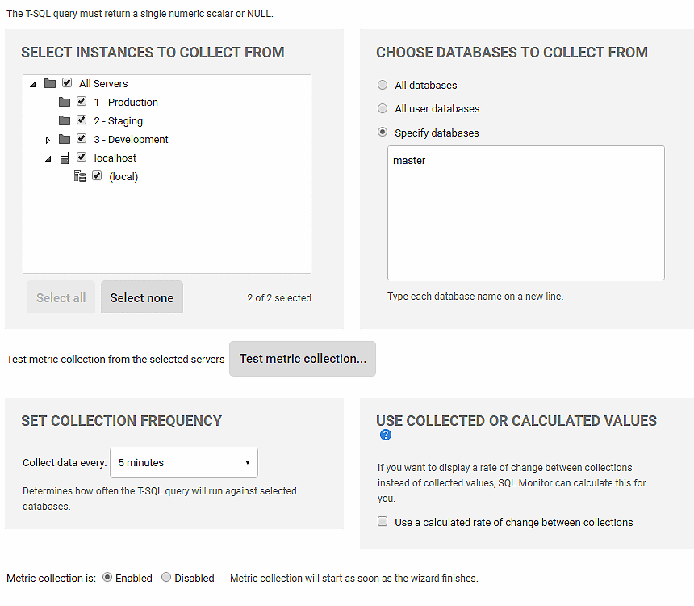Viewport: 694px width, 606px height.
Task: Collapse the All Servers tree node
Action: pos(33,84)
